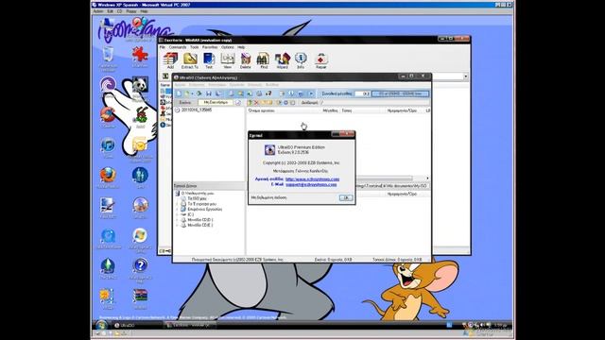This screenshot has height=340, width=605.
Task: Open the WinRAR address bar dropdown arrow
Action: [466, 76]
